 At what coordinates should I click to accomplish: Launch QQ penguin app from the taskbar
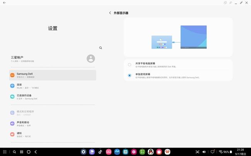[x=151, y=152]
